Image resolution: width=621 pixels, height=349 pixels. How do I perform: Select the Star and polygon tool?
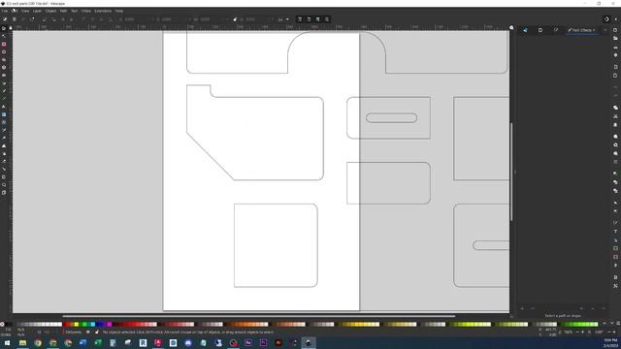point(4,60)
